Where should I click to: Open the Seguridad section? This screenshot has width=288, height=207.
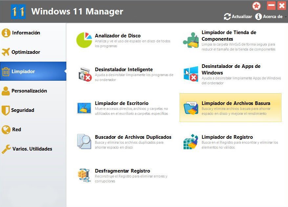[x=33, y=110]
